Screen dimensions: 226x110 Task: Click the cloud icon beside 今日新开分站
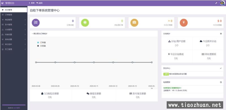[x=201, y=41]
